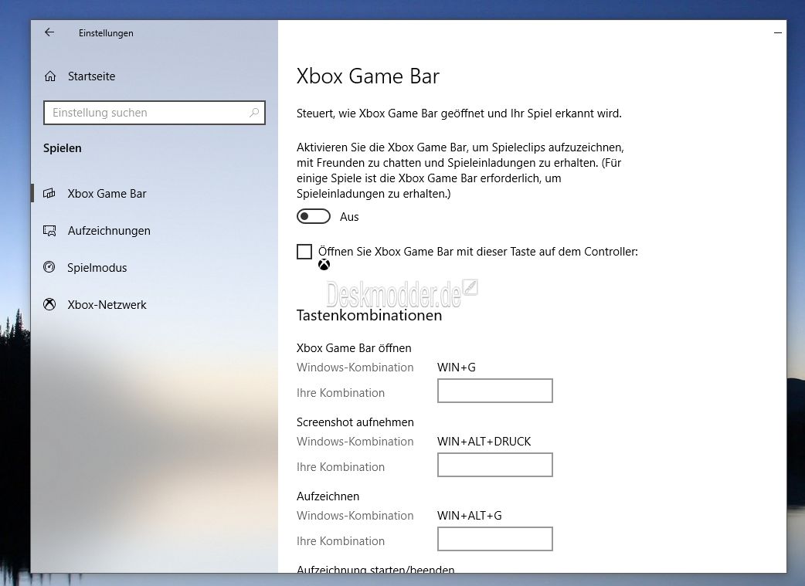805x586 pixels.
Task: Click the Spielen category heading
Action: [x=62, y=148]
